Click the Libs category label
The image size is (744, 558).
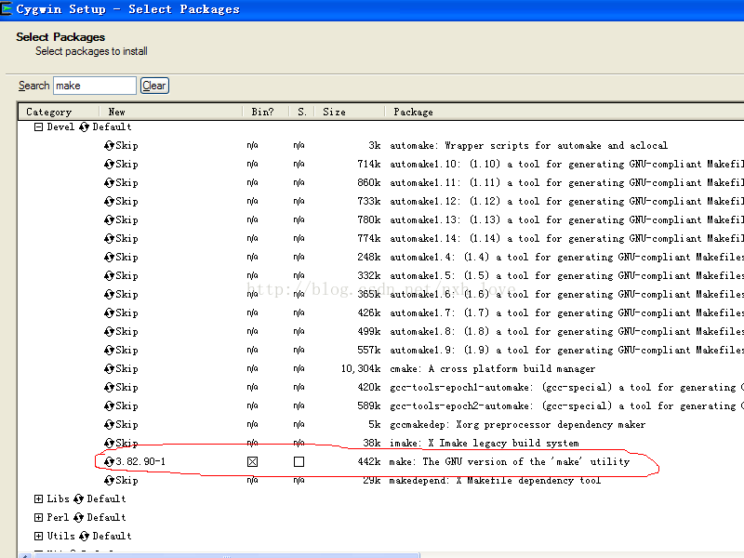coord(58,499)
